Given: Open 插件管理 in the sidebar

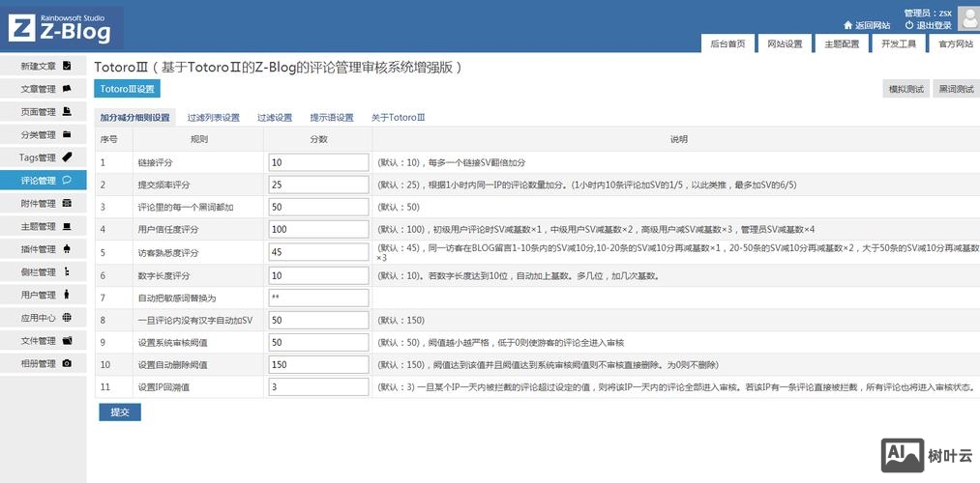Looking at the screenshot, I should point(44,249).
